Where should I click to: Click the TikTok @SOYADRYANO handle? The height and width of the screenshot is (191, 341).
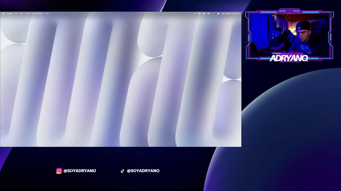tap(143, 171)
